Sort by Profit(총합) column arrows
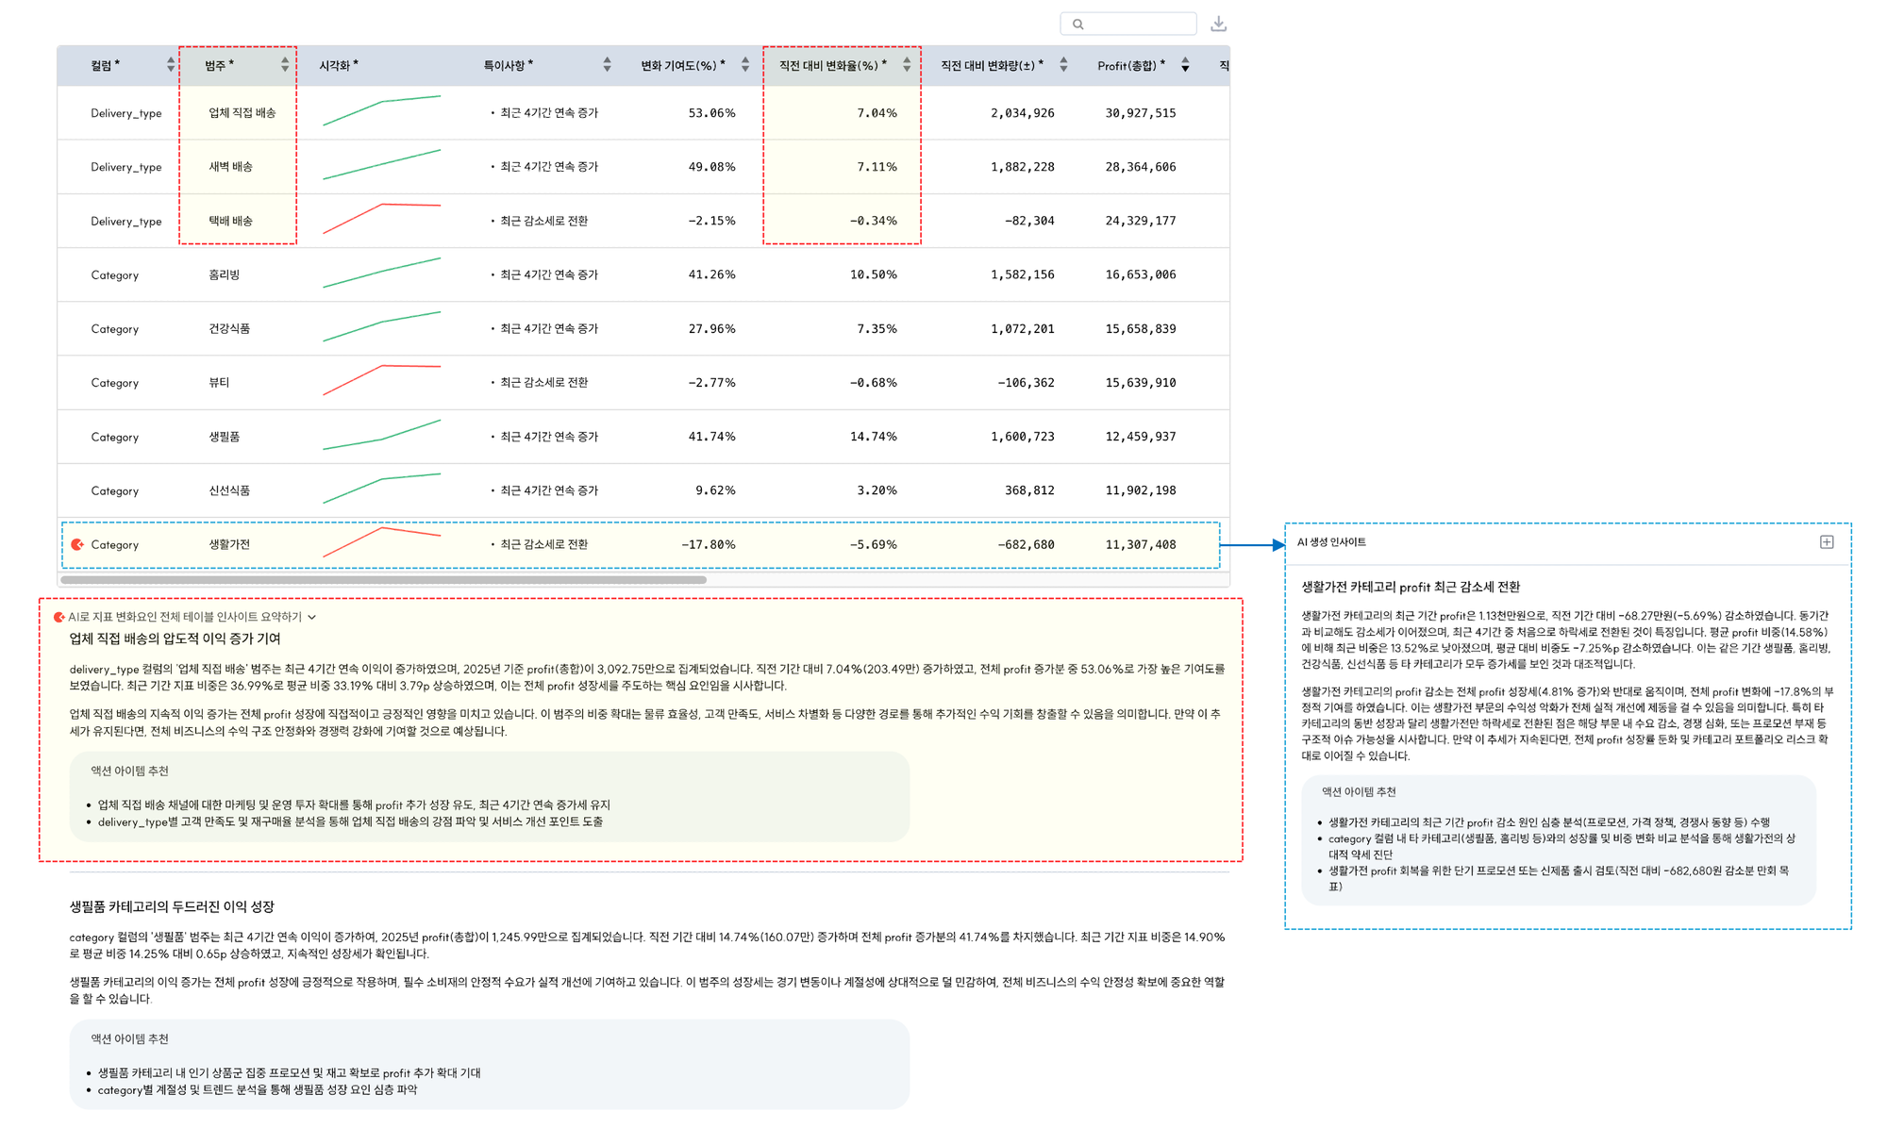The width and height of the screenshot is (1887, 1145). click(x=1185, y=65)
